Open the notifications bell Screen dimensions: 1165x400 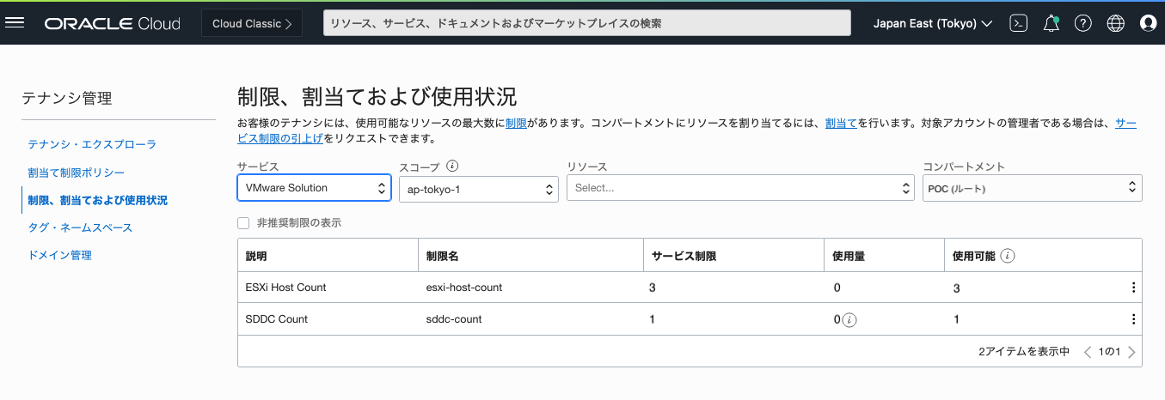point(1051,23)
